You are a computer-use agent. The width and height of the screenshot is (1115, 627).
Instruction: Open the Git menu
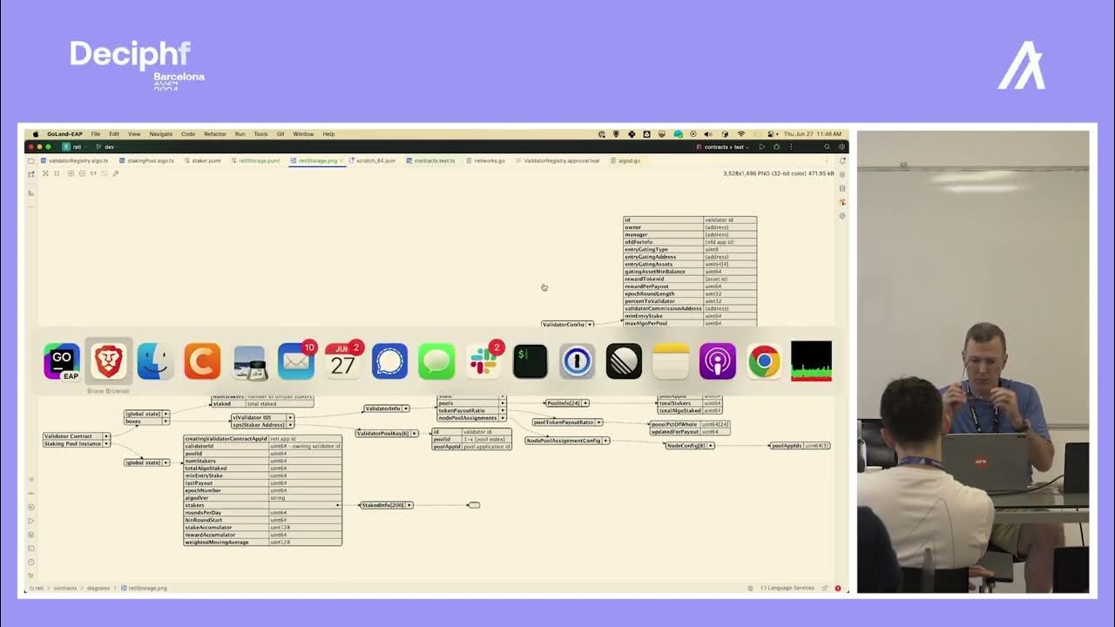click(x=280, y=134)
